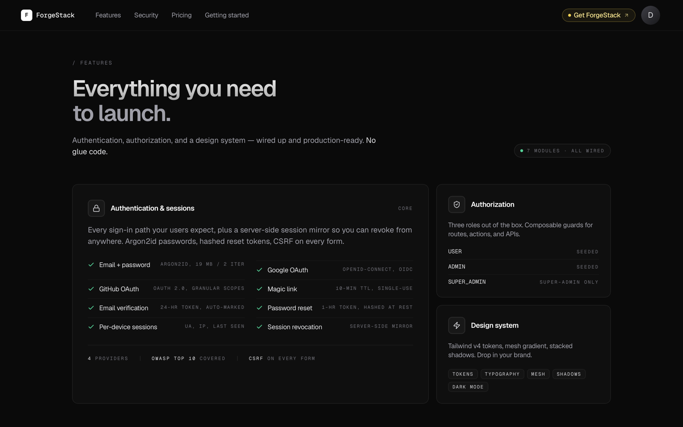Click the Email verification feature label
The image size is (683, 427).
[124, 308]
